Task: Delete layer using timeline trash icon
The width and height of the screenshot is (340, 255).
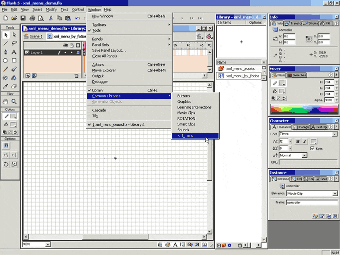Action: (x=76, y=76)
